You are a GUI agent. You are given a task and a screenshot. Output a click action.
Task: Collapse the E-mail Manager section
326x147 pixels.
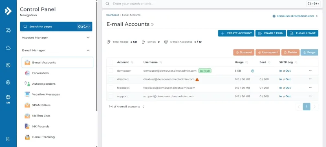(x=56, y=50)
